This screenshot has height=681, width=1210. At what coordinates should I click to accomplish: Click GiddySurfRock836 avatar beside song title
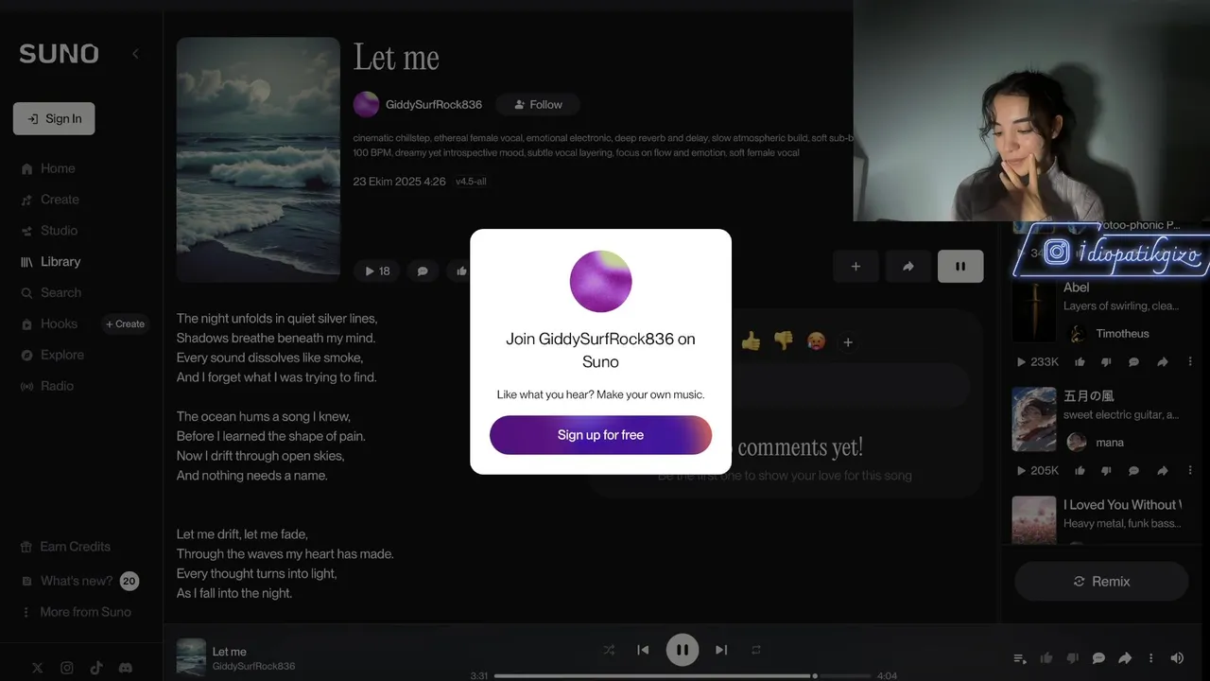(x=366, y=104)
